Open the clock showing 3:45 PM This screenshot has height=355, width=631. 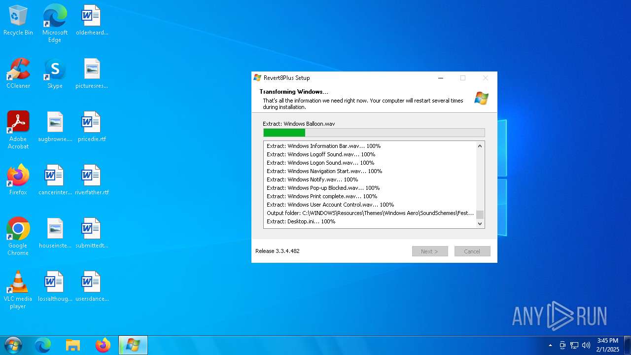point(607,345)
